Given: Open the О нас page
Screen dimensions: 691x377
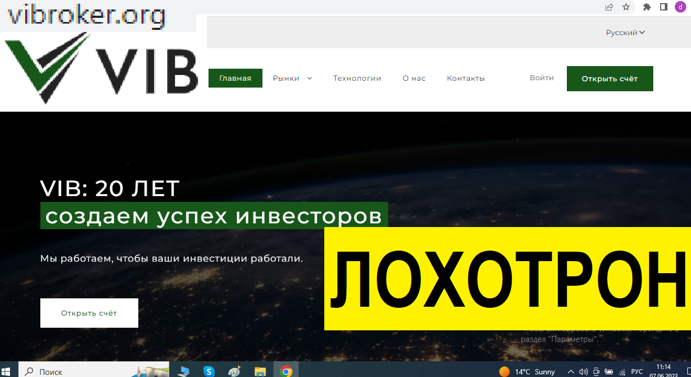Looking at the screenshot, I should point(414,78).
